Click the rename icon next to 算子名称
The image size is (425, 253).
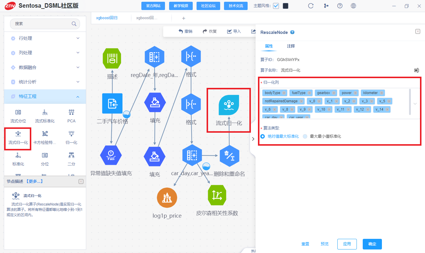[x=416, y=70]
